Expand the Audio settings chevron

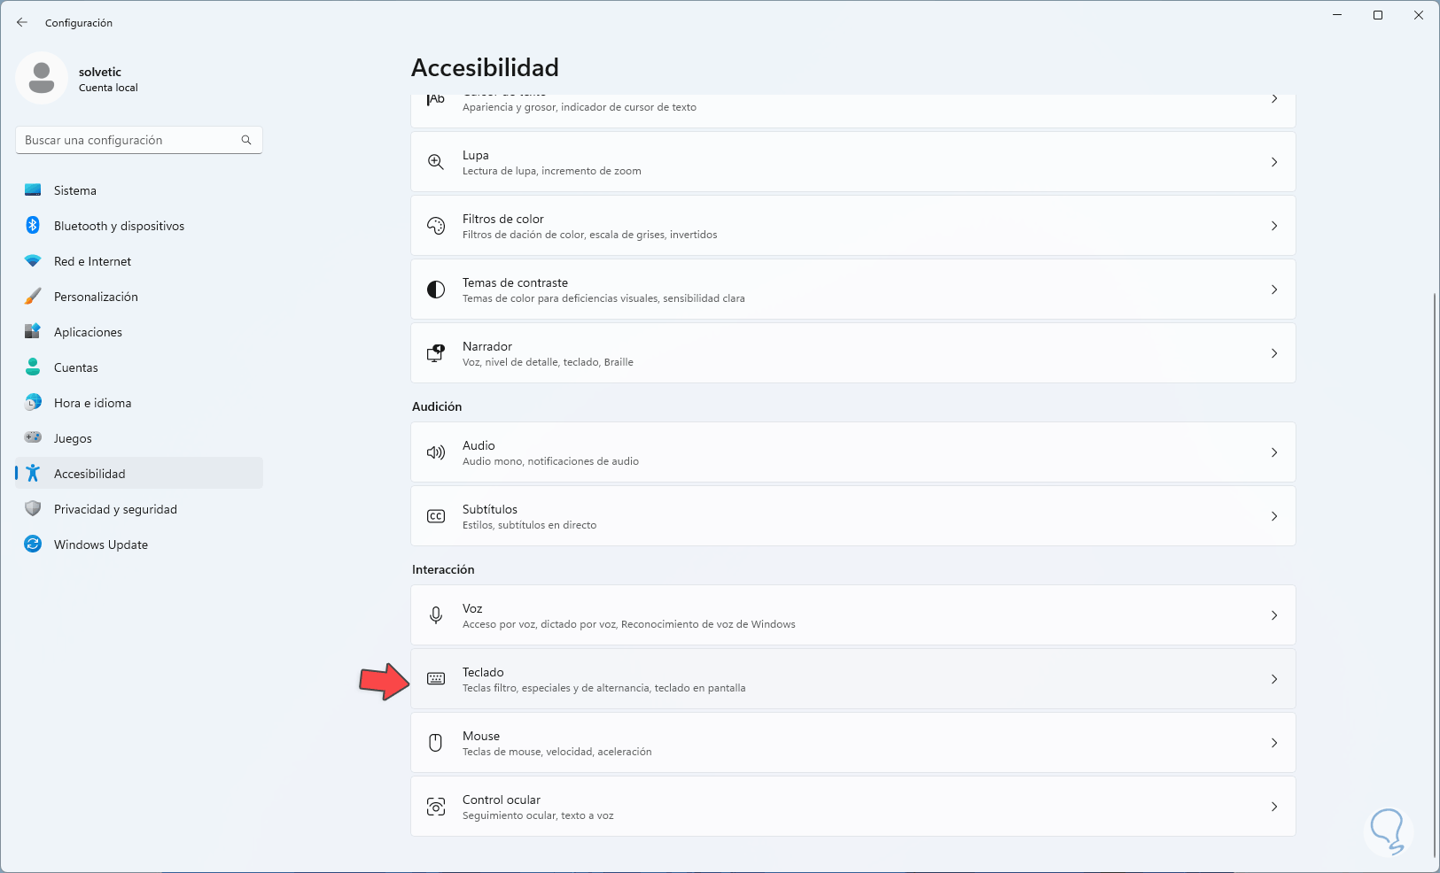[1274, 452]
